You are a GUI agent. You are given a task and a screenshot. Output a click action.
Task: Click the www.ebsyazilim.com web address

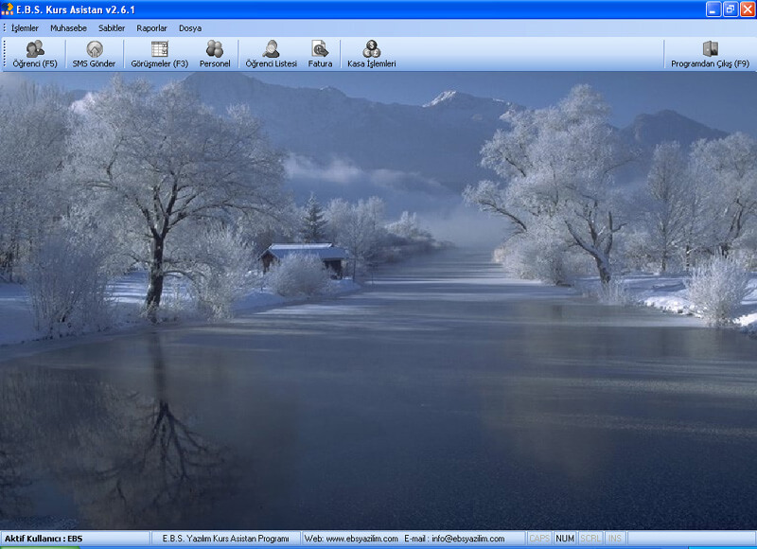(x=361, y=539)
